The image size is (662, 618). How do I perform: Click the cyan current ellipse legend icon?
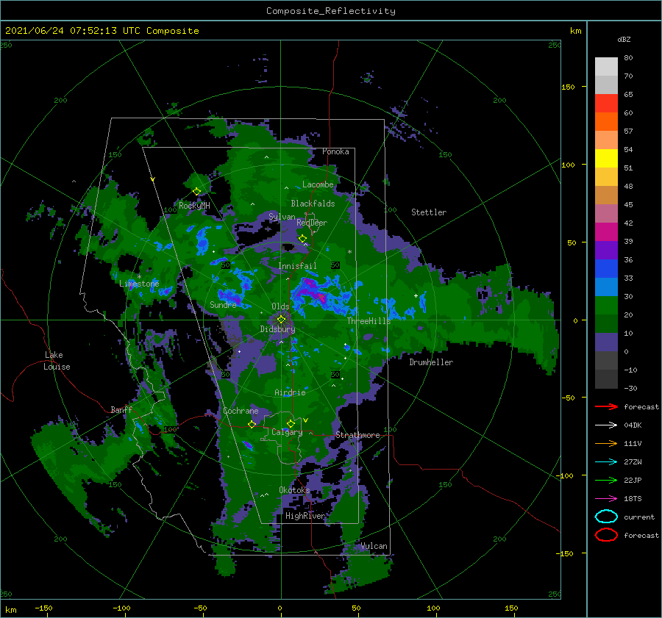pyautogui.click(x=606, y=517)
